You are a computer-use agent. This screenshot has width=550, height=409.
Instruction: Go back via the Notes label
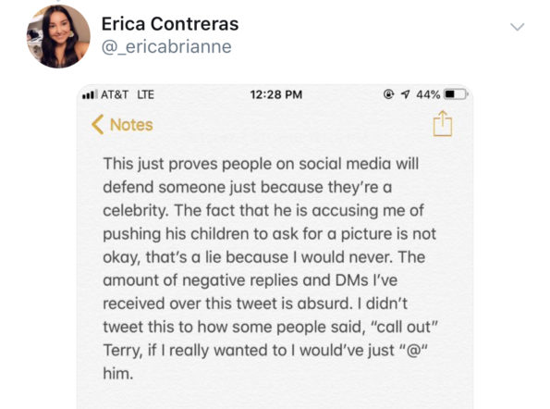click(x=131, y=125)
